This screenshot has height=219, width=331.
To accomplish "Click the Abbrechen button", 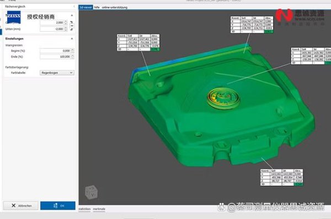I will [x=21, y=206].
